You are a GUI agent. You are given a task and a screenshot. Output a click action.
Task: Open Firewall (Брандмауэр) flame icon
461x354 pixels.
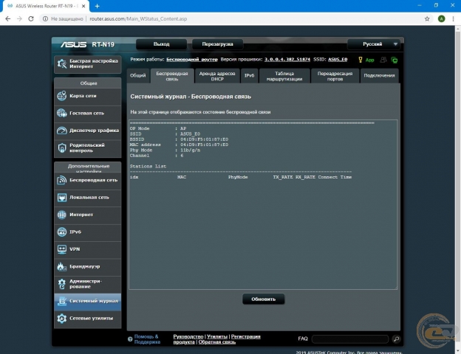click(62, 266)
